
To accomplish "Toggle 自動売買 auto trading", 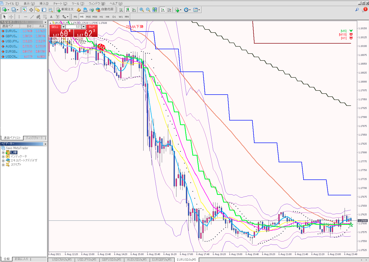I will pos(105,9).
